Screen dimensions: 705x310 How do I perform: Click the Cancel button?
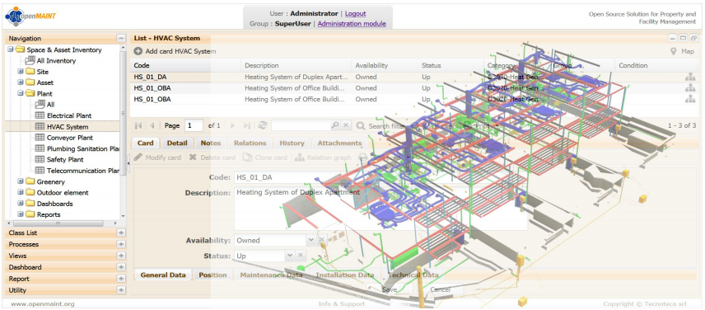[440, 289]
